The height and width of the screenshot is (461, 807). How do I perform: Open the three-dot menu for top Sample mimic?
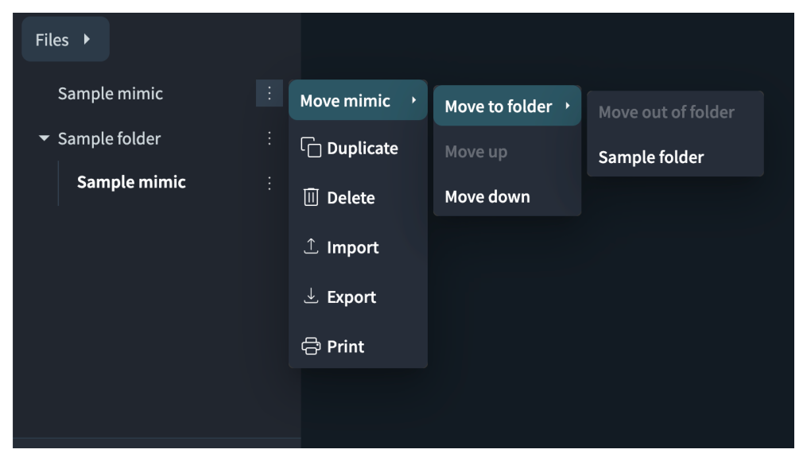(270, 93)
